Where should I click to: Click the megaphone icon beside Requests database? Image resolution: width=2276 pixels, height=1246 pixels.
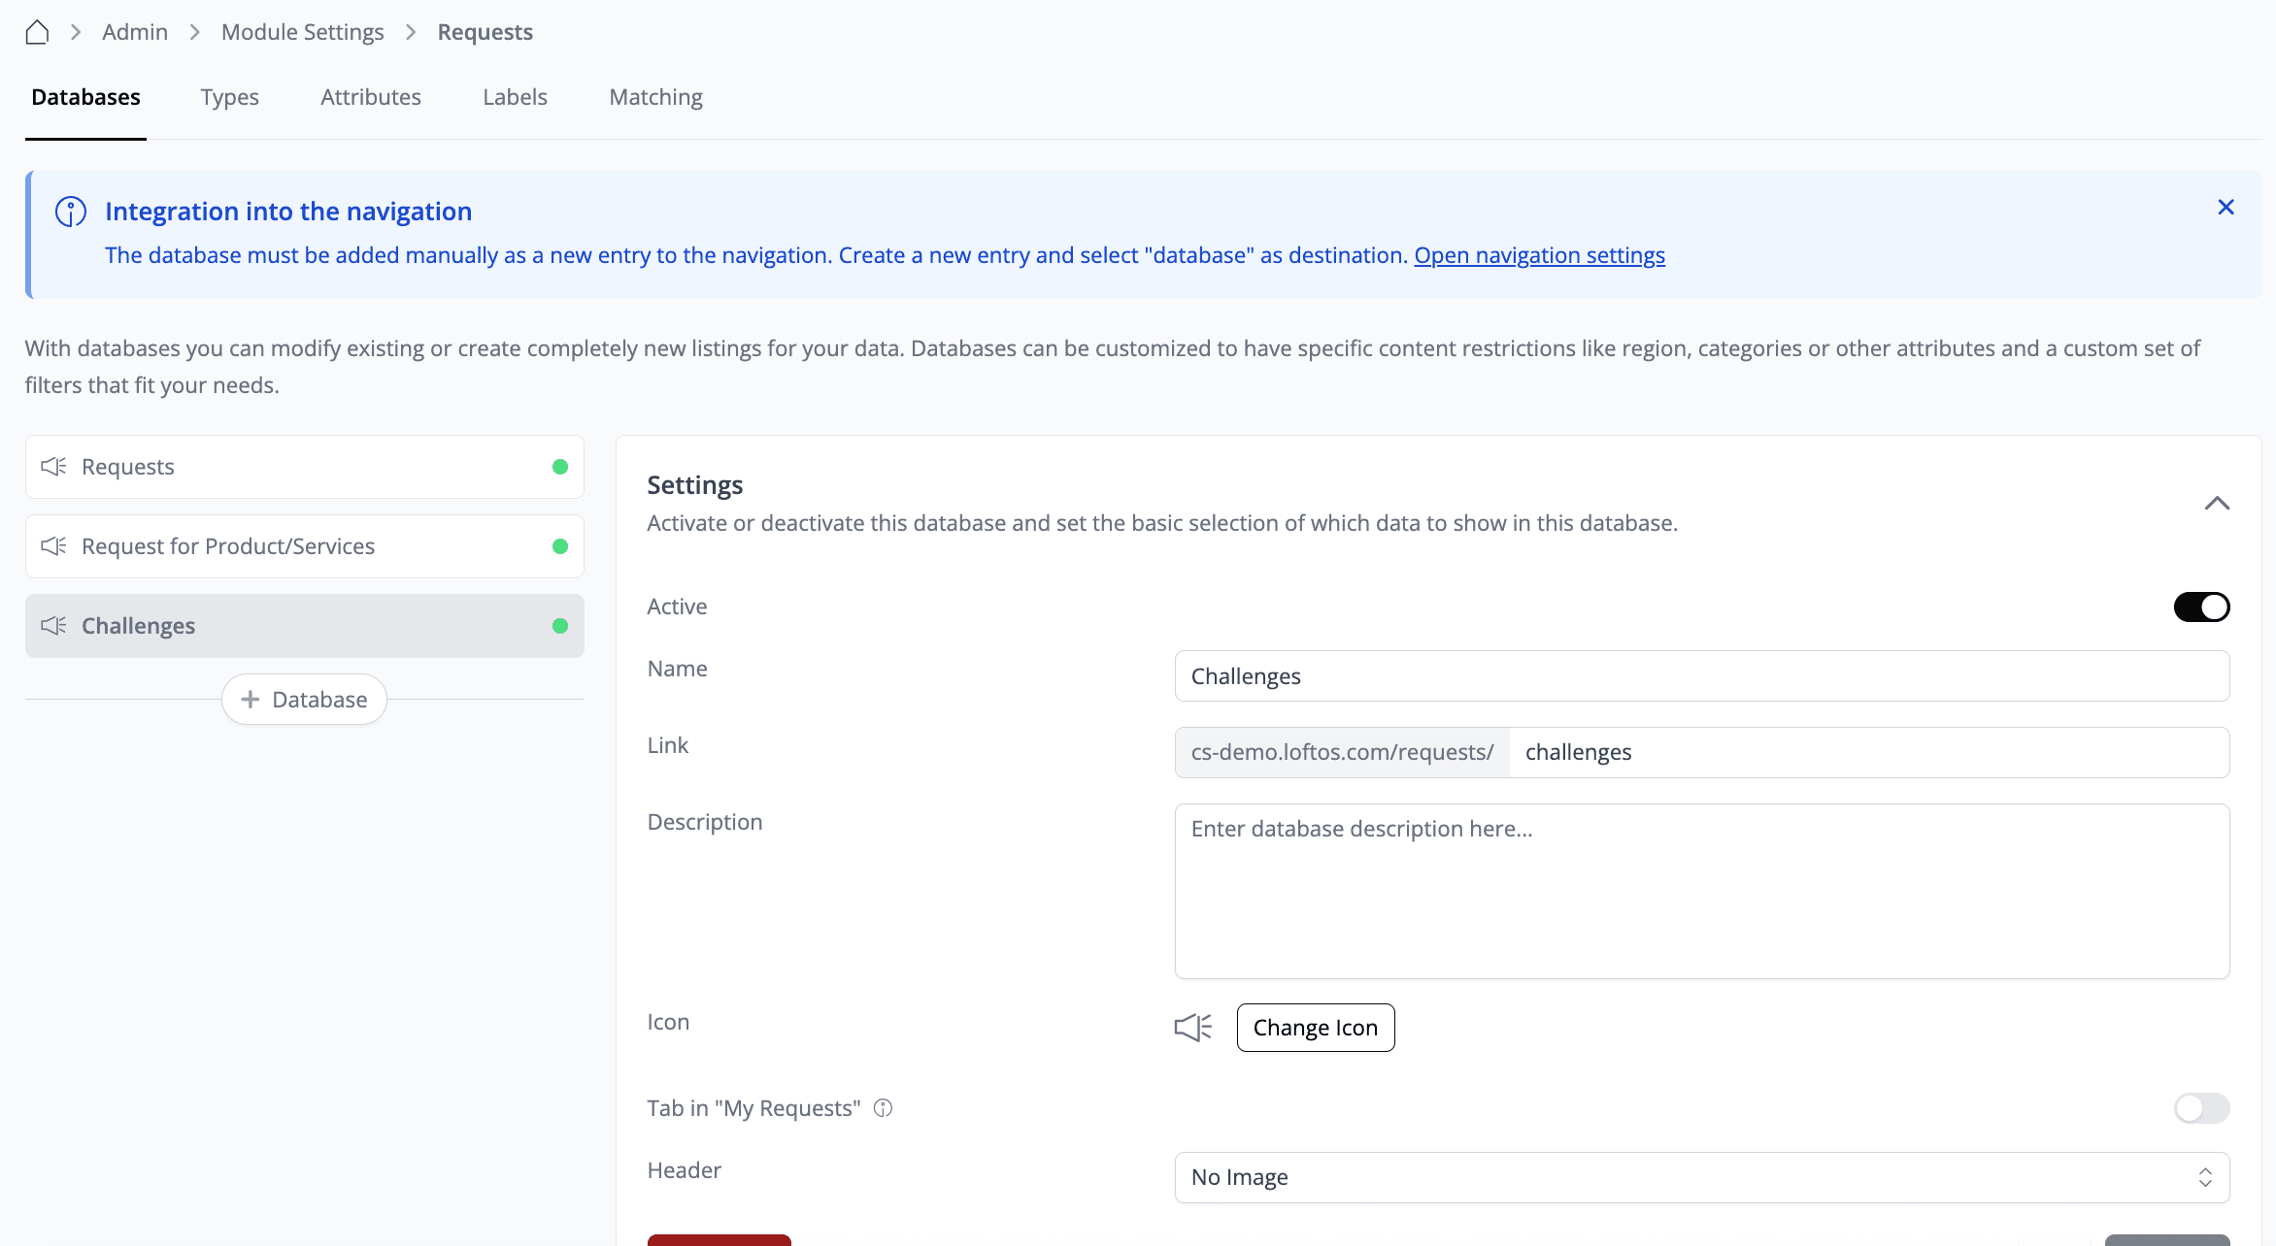(53, 467)
